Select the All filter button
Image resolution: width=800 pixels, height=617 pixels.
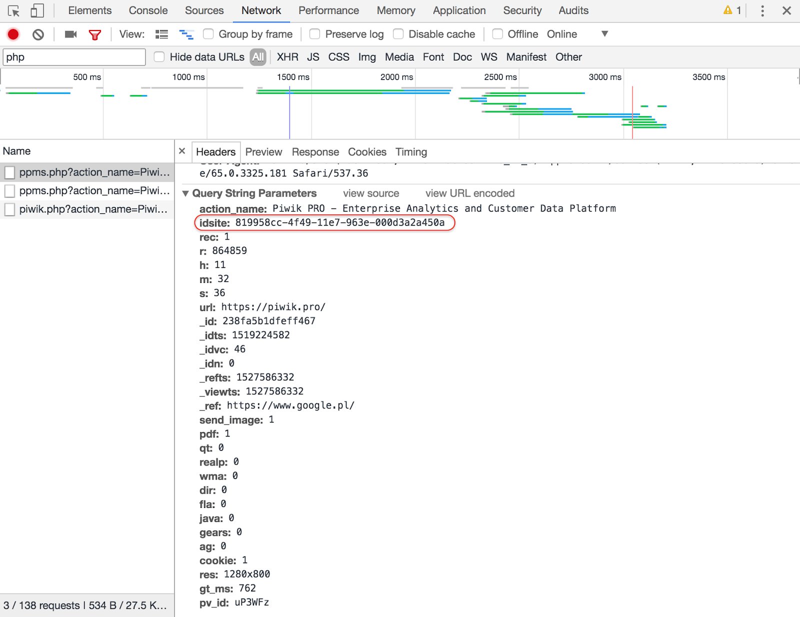point(258,57)
